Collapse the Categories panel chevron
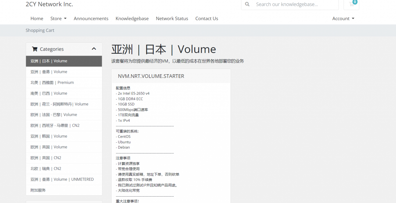This screenshot has height=203, width=396. coord(94,49)
